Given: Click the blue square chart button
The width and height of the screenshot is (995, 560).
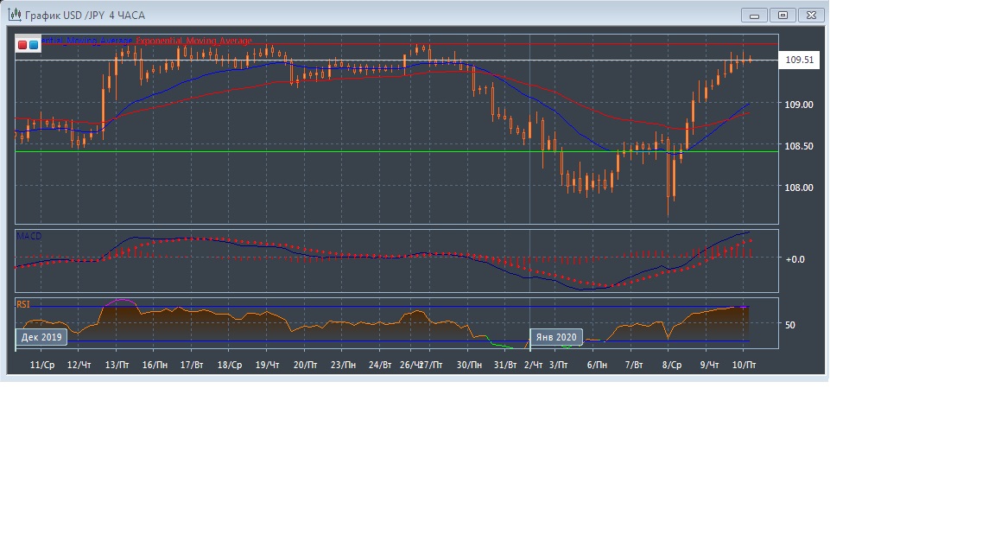Looking at the screenshot, I should click(33, 44).
